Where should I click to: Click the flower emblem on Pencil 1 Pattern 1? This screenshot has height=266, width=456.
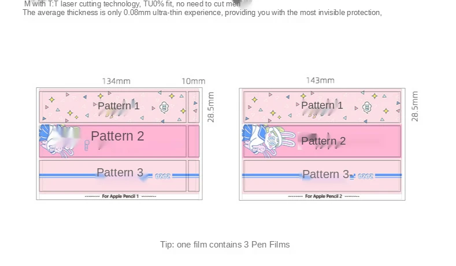[x=164, y=108]
